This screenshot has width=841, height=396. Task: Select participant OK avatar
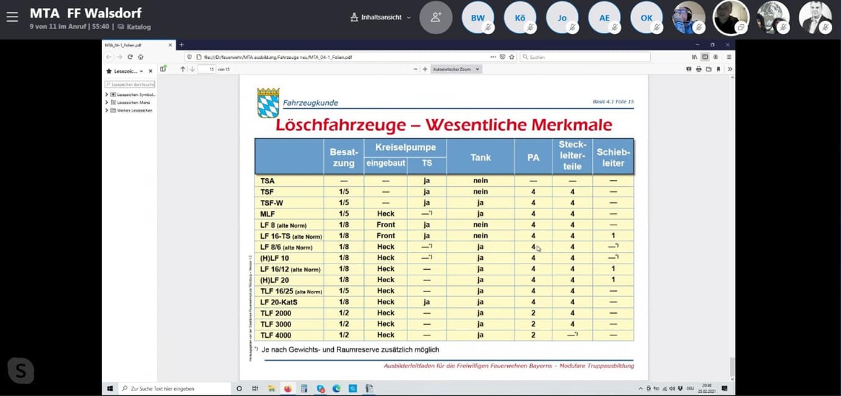pos(647,17)
